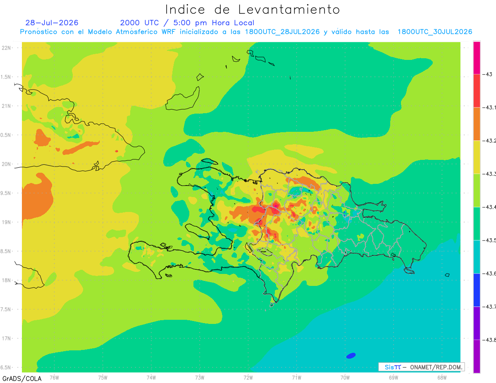The width and height of the screenshot is (496, 383).
Task: Click the '-43.1' color bar label
Action: coord(489,107)
